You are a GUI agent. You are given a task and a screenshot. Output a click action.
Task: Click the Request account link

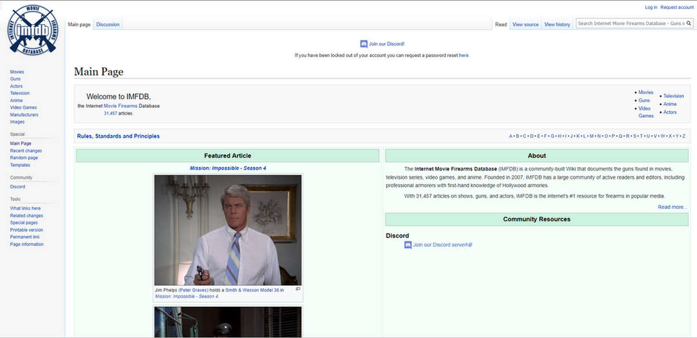pyautogui.click(x=677, y=8)
